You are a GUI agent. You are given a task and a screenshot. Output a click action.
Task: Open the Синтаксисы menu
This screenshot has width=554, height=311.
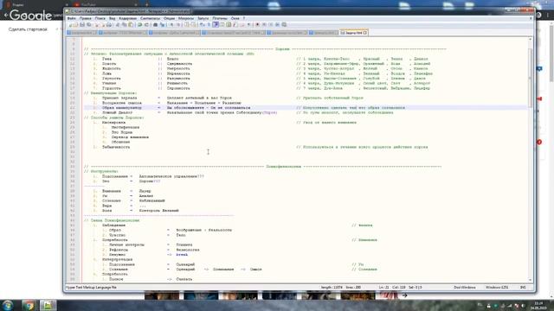[x=150, y=18]
